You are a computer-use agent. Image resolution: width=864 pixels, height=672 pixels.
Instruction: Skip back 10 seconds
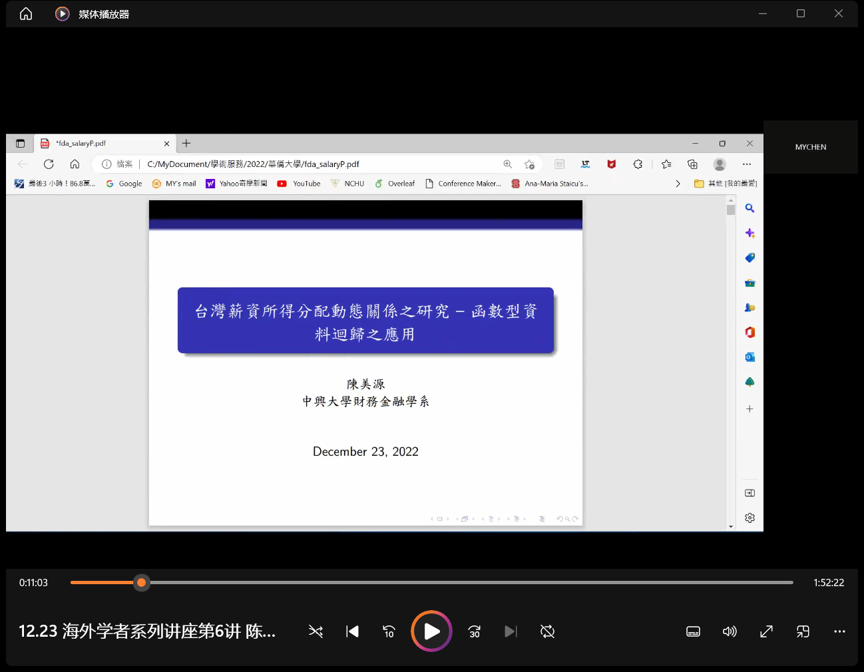pos(389,631)
